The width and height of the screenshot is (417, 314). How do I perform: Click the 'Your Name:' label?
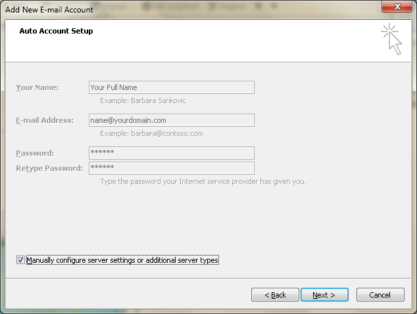37,87
